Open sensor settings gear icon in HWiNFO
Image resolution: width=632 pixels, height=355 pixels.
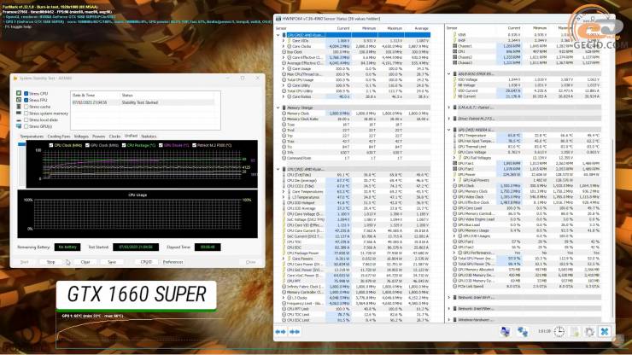pyautogui.click(x=589, y=332)
